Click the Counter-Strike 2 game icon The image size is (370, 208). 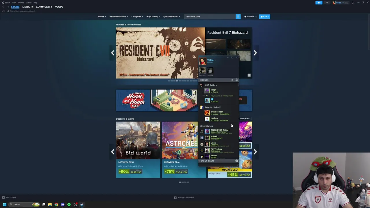[x=202, y=107]
